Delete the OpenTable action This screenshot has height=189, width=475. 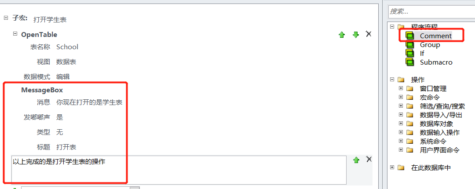(x=369, y=34)
